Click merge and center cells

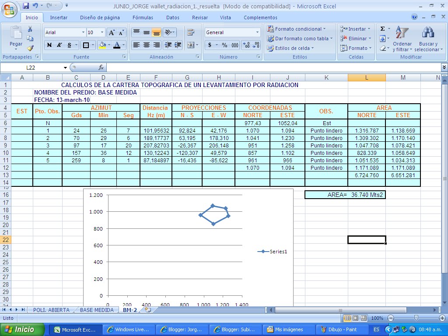point(191,45)
